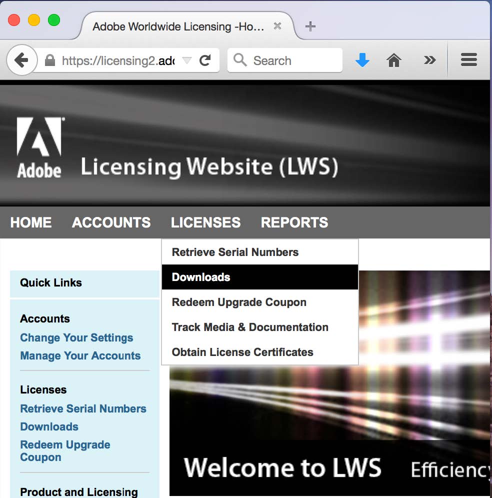Close the Adobe Worldwide Licensing tab
Screen dimensions: 492x498
pos(277,26)
